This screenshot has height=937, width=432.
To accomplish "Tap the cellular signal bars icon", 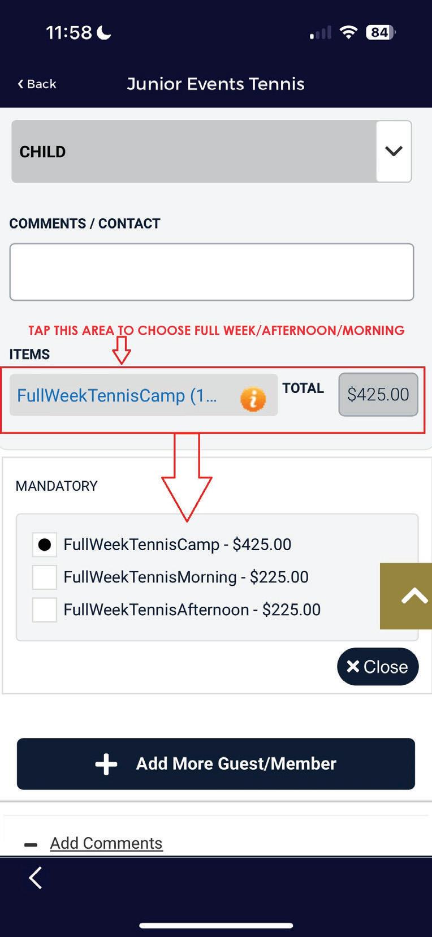I will point(320,33).
